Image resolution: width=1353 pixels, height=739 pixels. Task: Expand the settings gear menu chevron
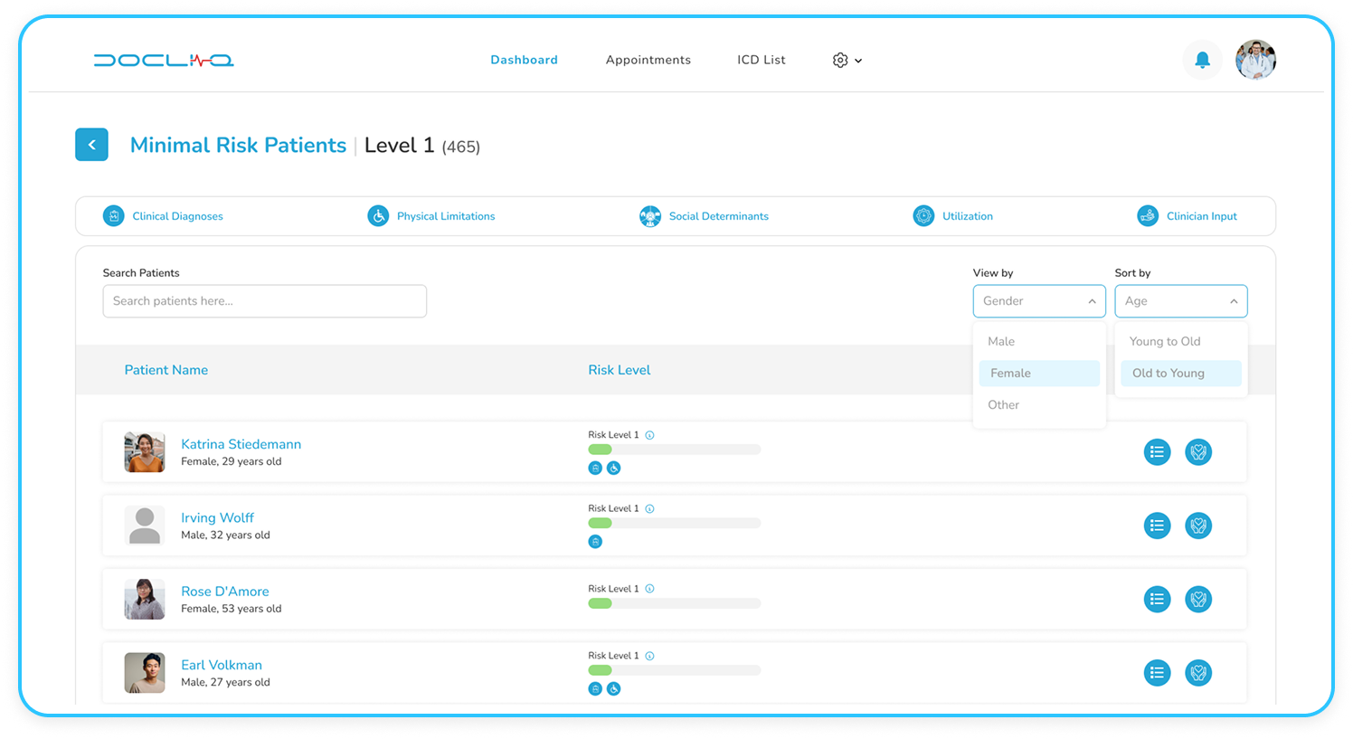pyautogui.click(x=857, y=61)
